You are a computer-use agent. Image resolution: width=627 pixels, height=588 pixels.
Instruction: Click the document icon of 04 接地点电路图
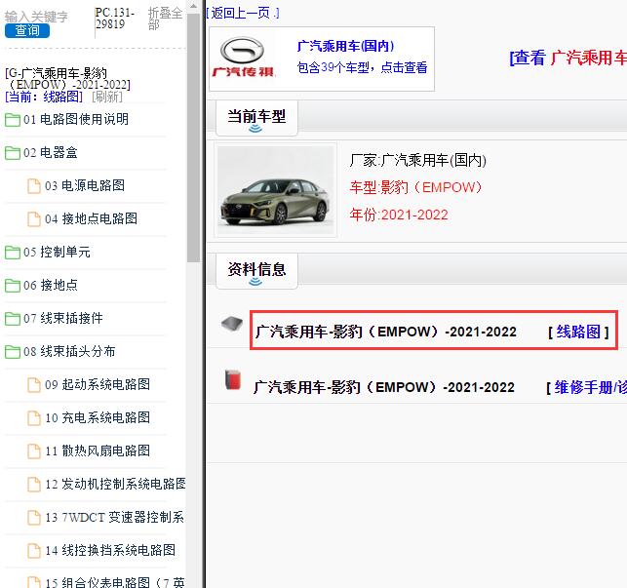[34, 219]
